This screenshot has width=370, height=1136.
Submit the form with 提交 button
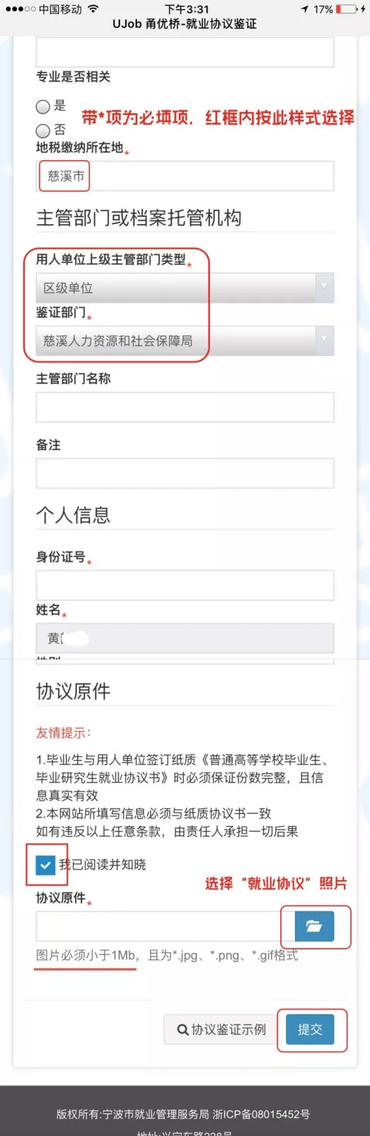310,1030
